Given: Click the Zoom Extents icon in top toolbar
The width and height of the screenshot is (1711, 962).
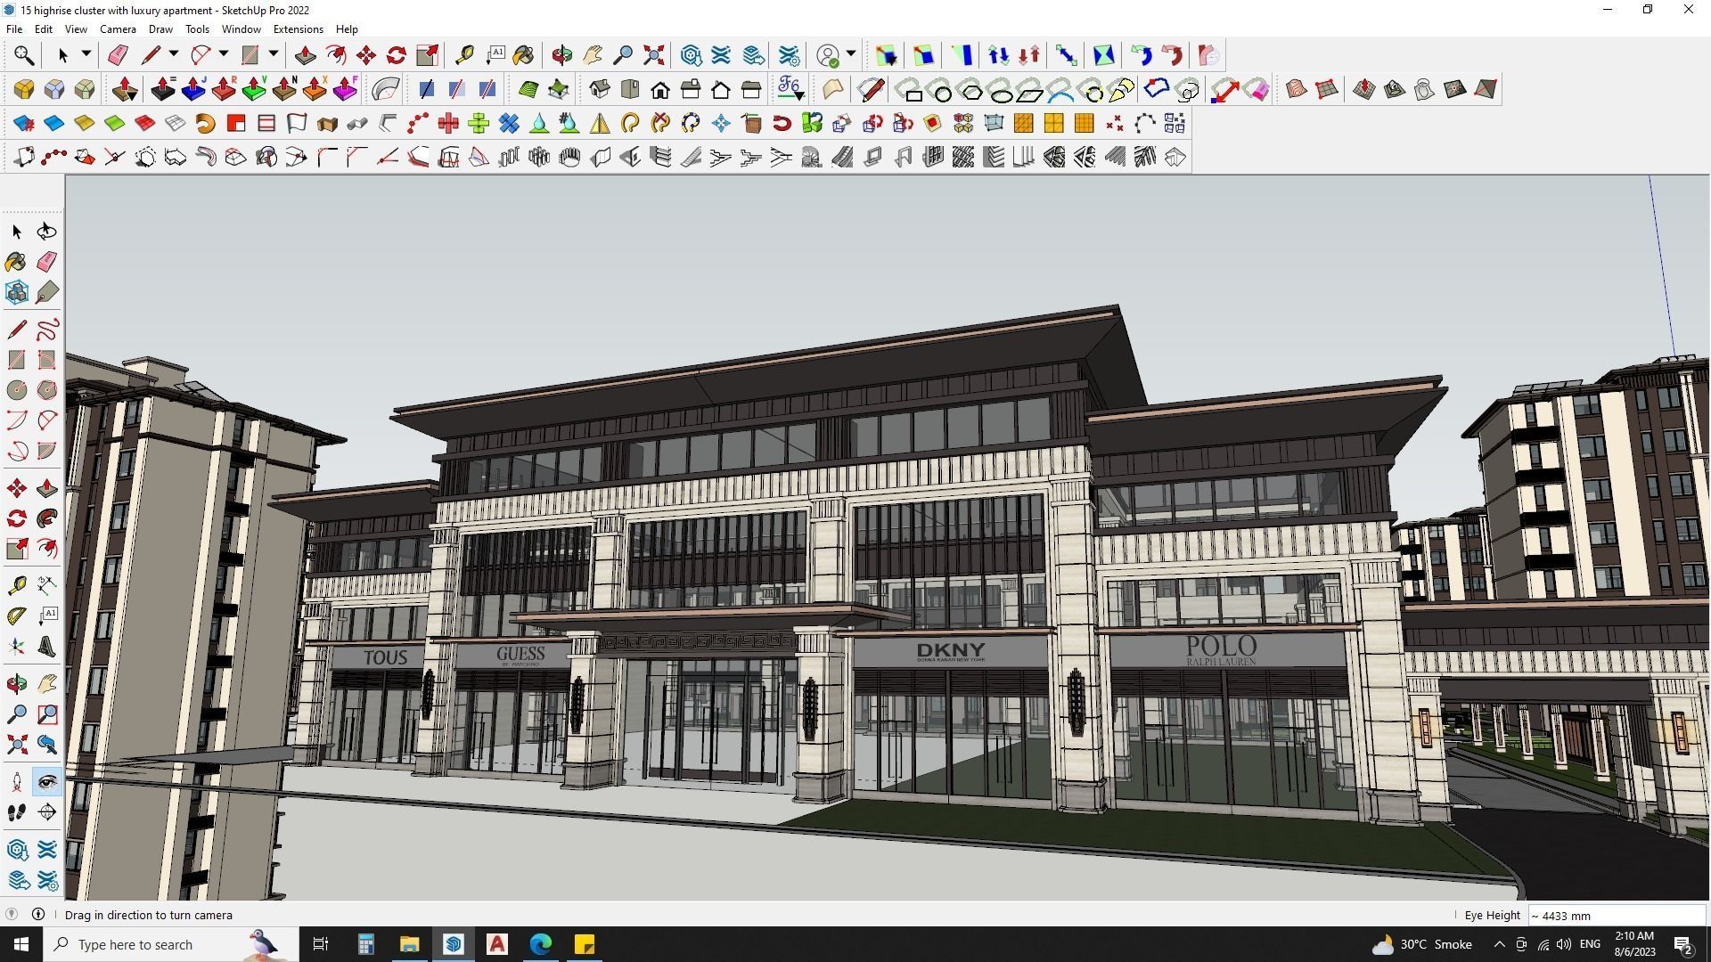Looking at the screenshot, I should [x=653, y=55].
